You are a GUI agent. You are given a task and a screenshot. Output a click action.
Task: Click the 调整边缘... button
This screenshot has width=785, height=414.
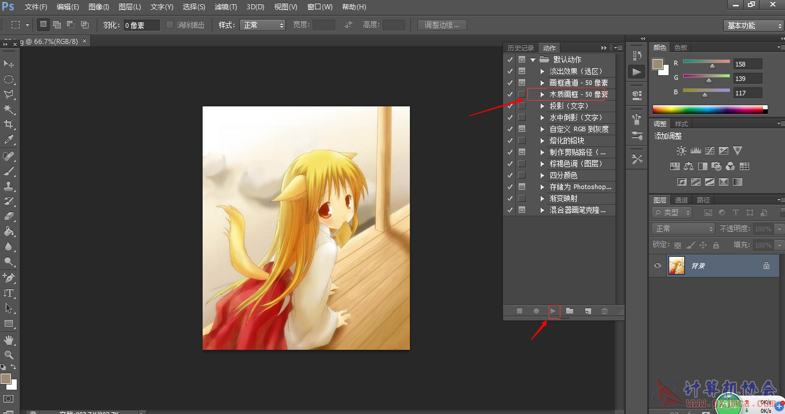442,25
